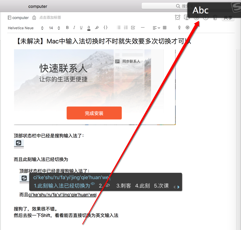
Task: Choose candidate 3 刺客
Action: pyautogui.click(x=123, y=186)
